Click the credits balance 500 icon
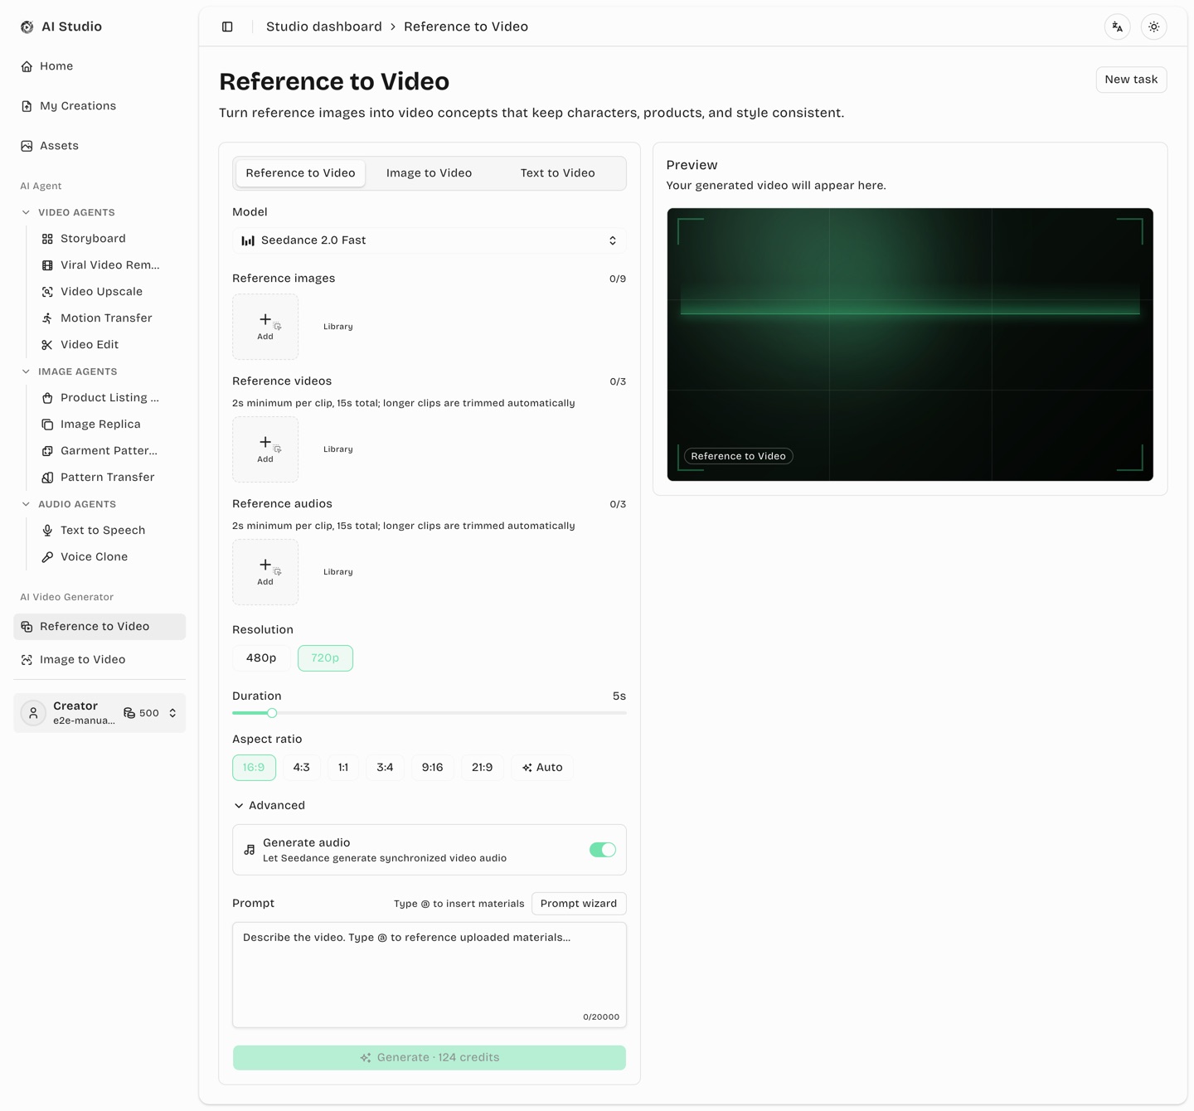1194x1111 pixels. click(129, 713)
